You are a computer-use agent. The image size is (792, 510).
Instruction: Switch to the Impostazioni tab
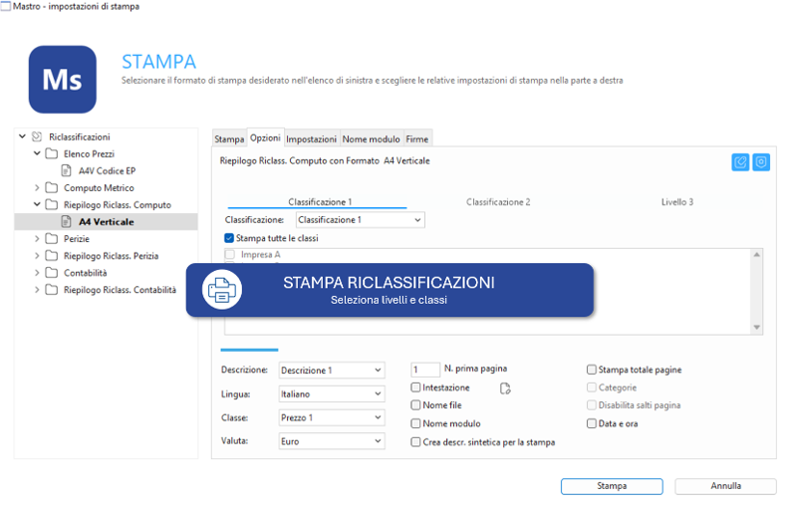(x=311, y=138)
